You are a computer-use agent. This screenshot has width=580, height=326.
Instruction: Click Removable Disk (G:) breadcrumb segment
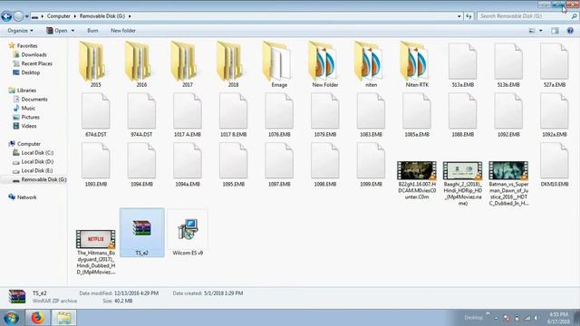(102, 16)
